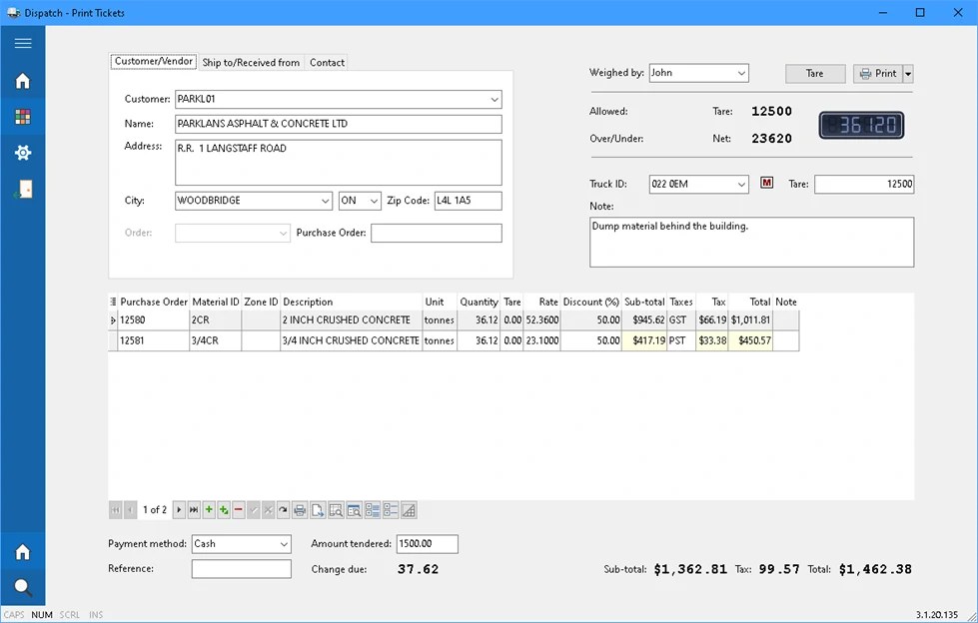Expand the Payment method dropdown
Screen dimensions: 978x623
283,544
